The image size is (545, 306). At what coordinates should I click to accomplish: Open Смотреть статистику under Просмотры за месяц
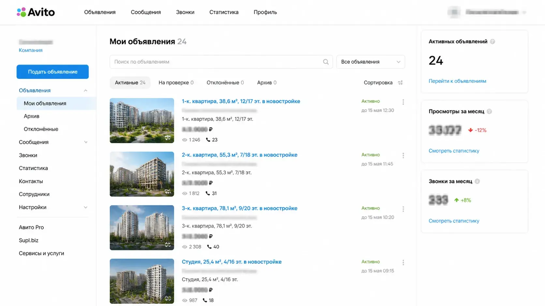coord(454,151)
